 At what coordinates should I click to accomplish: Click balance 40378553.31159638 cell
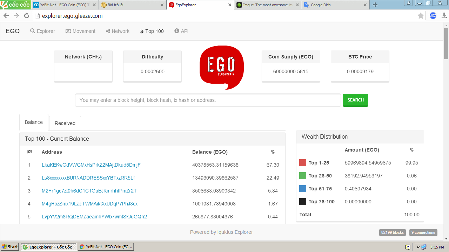pyautogui.click(x=215, y=165)
